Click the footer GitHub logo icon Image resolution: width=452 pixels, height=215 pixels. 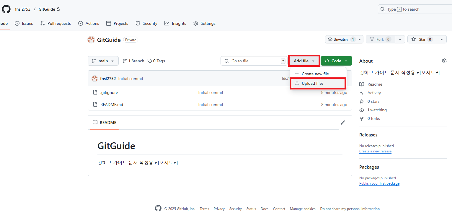(x=158, y=209)
